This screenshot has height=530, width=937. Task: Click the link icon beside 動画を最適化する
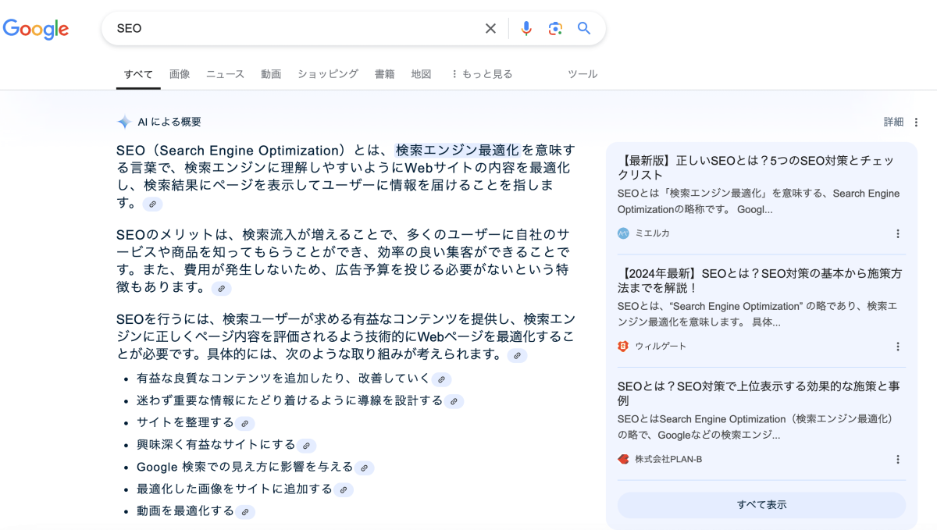click(x=244, y=513)
